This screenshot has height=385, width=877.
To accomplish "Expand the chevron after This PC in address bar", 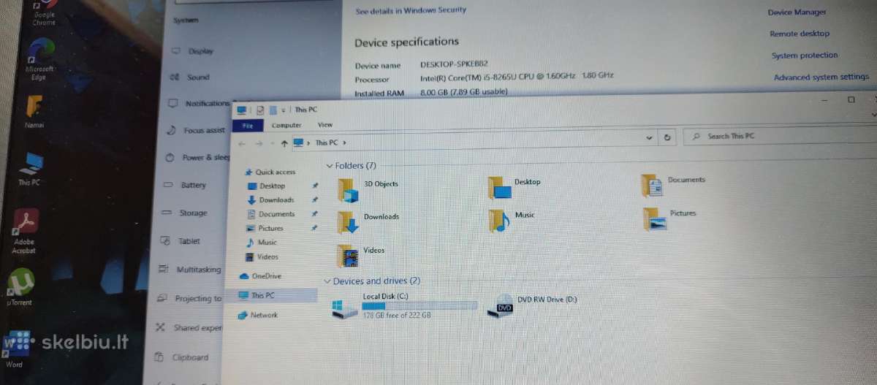I will click(343, 142).
